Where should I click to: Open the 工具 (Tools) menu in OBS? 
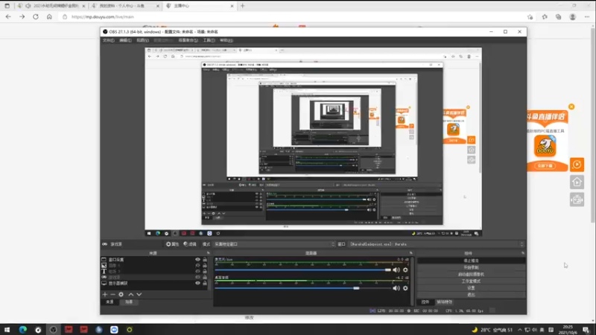pyautogui.click(x=209, y=40)
